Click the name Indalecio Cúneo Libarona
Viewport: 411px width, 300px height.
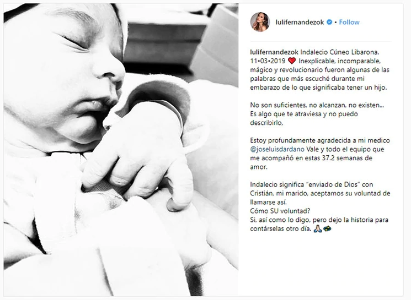click(x=340, y=52)
